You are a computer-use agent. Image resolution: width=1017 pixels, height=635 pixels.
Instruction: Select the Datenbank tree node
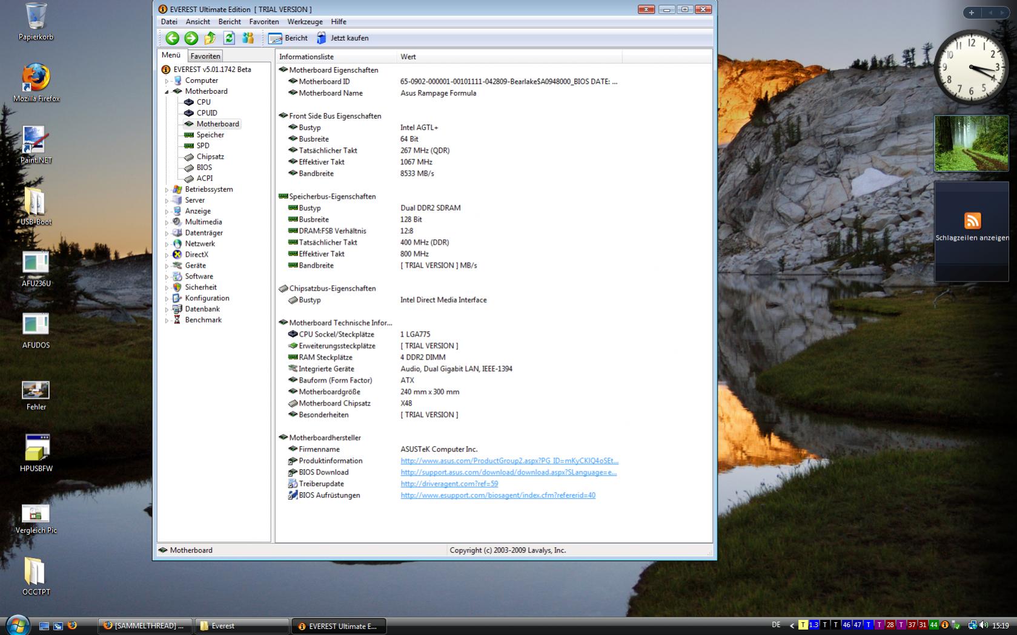[x=202, y=309]
